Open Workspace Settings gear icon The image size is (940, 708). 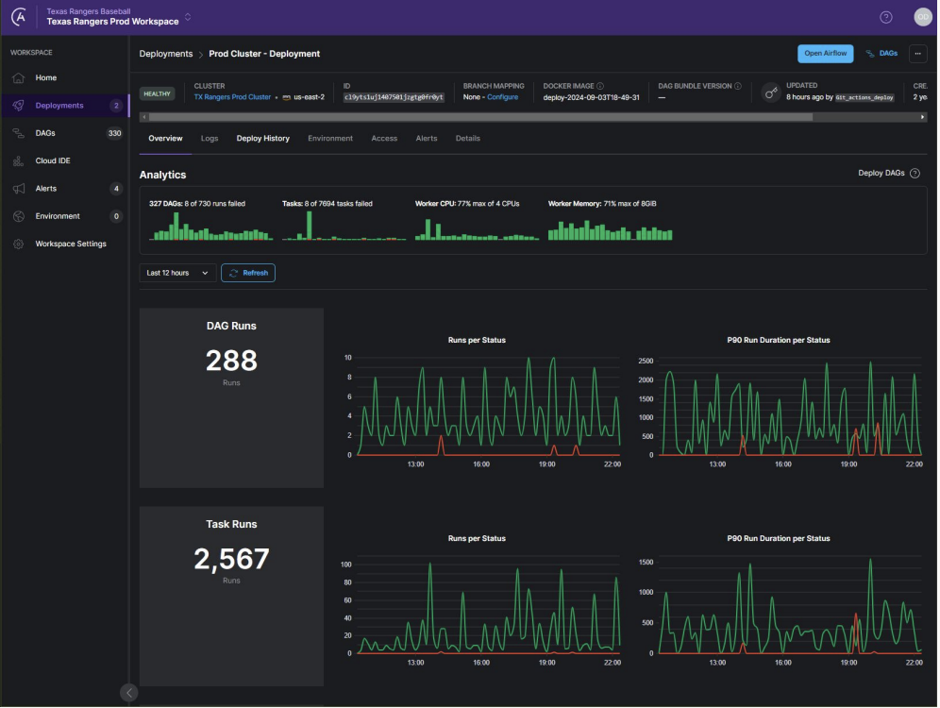pos(18,244)
